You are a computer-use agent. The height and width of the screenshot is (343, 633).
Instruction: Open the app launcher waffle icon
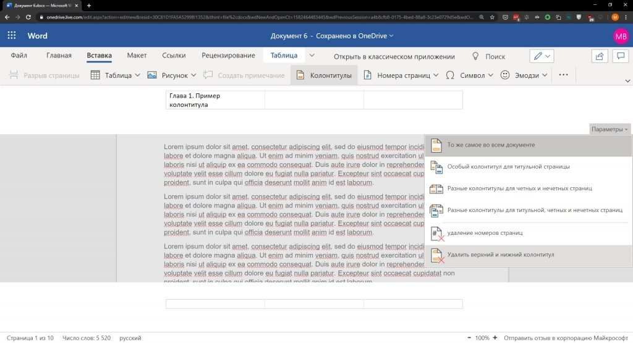coord(11,35)
